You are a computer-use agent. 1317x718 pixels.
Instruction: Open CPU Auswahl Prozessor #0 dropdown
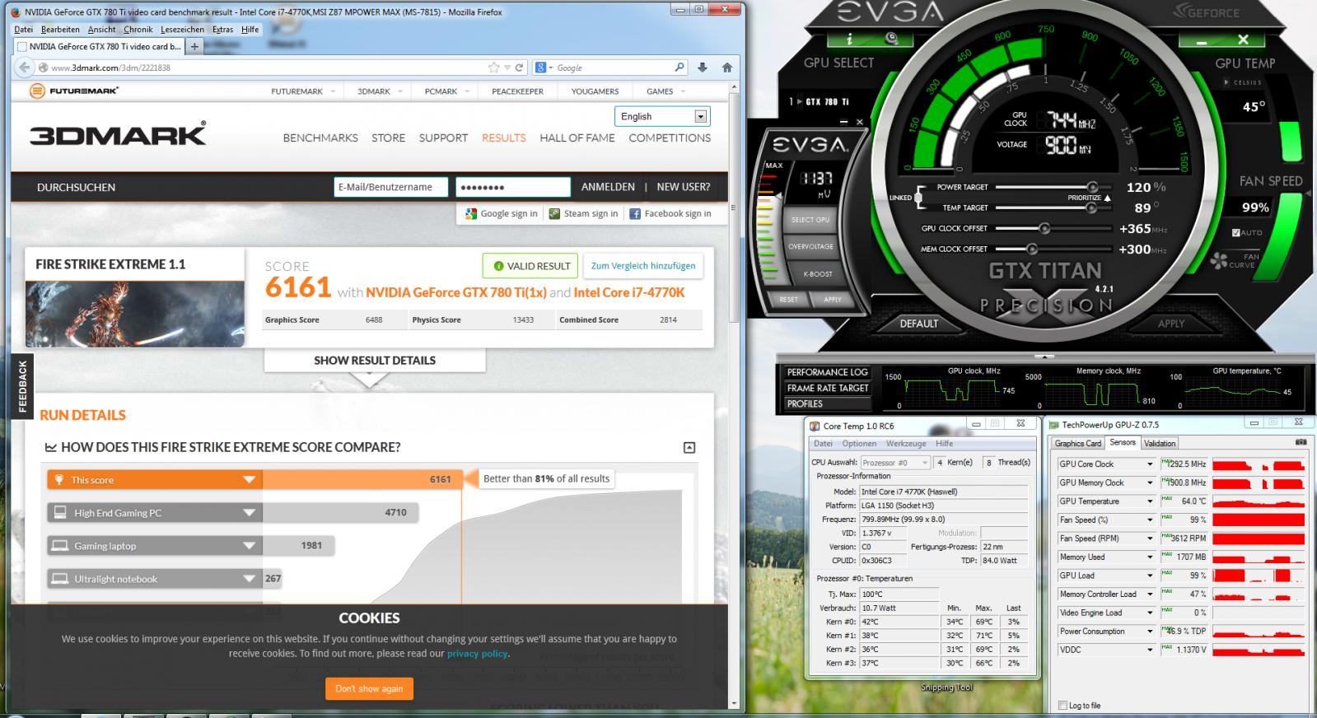[x=895, y=463]
